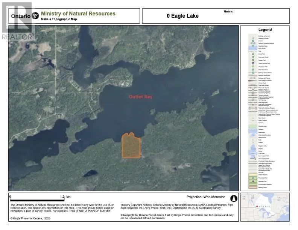The image size is (298, 230).
Task: Click the Ontario Parcel data copyright notice
Action: [x=177, y=216]
